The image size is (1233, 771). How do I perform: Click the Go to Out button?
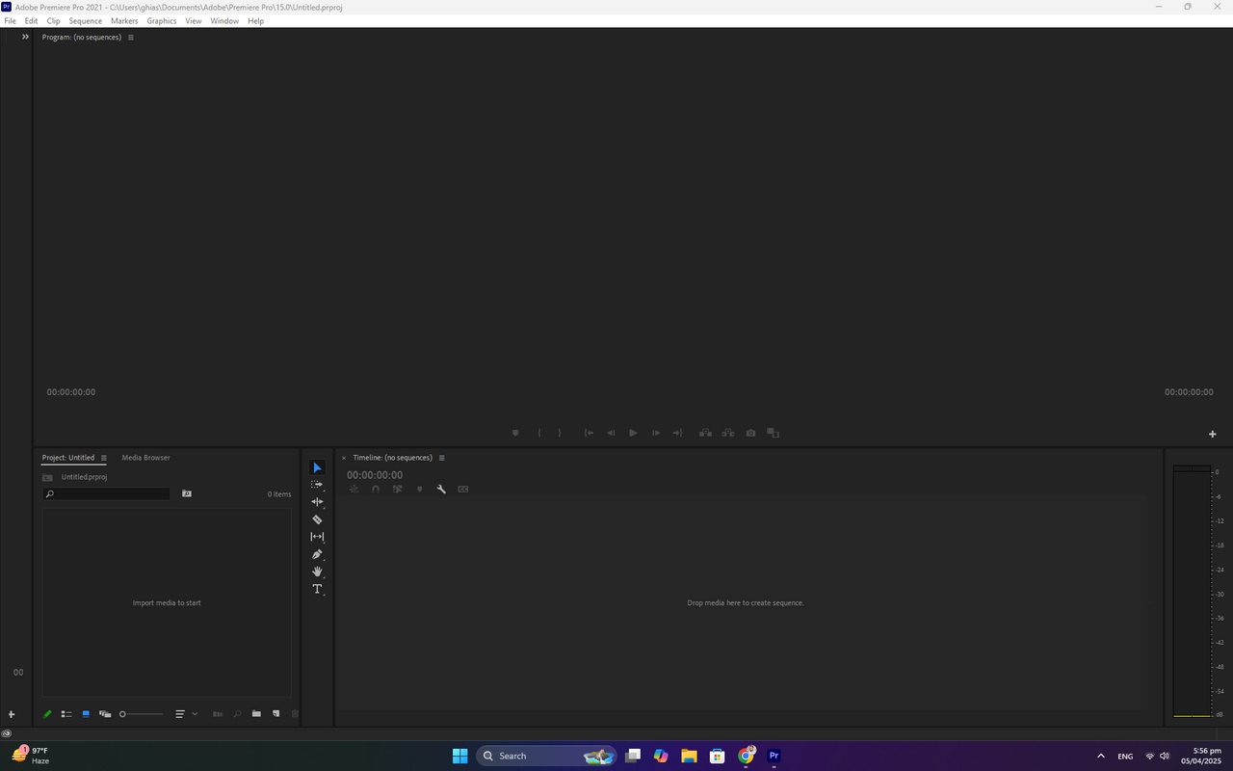(677, 433)
